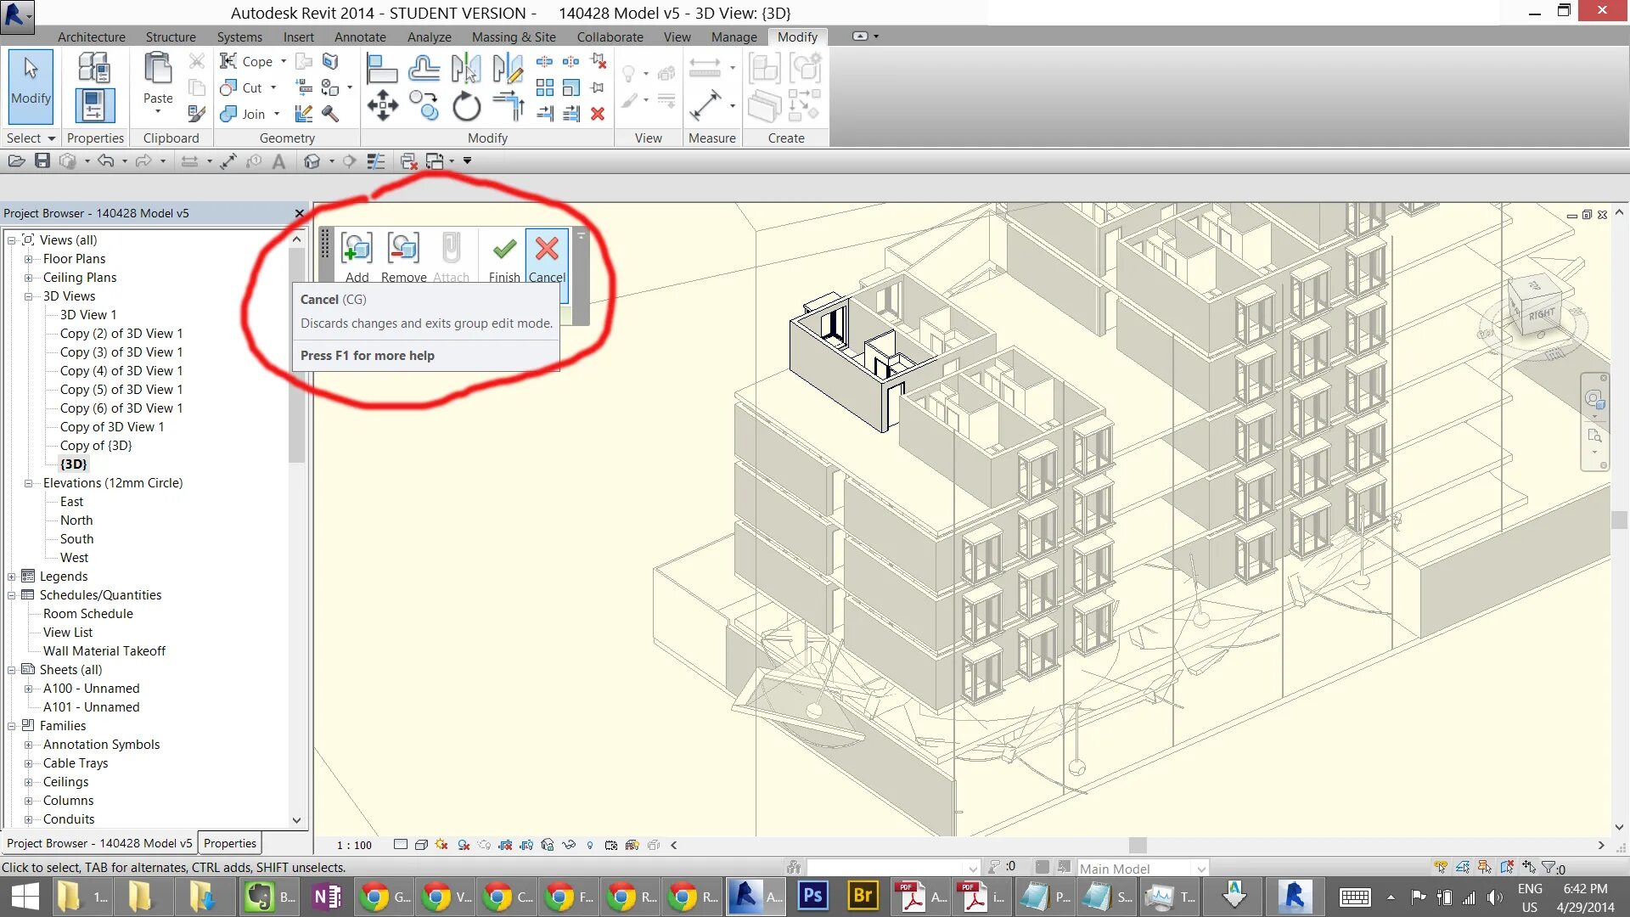Image resolution: width=1630 pixels, height=917 pixels.
Task: Open the Main Model design option dropdown
Action: 1200,869
